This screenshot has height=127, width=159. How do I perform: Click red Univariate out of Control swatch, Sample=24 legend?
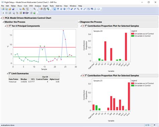(x=132, y=34)
